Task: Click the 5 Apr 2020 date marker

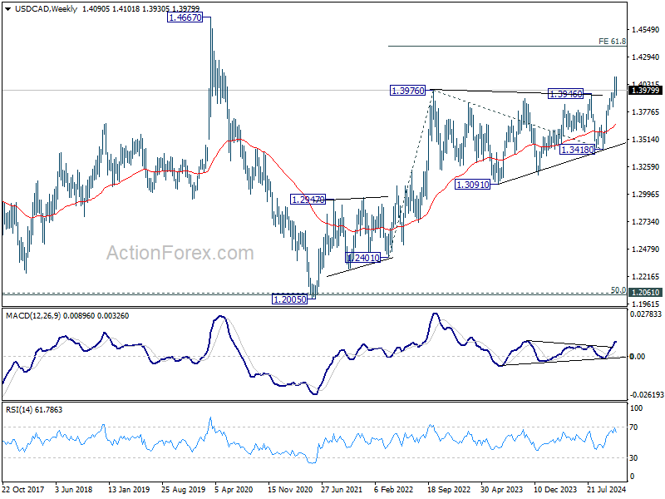Action: [x=234, y=489]
